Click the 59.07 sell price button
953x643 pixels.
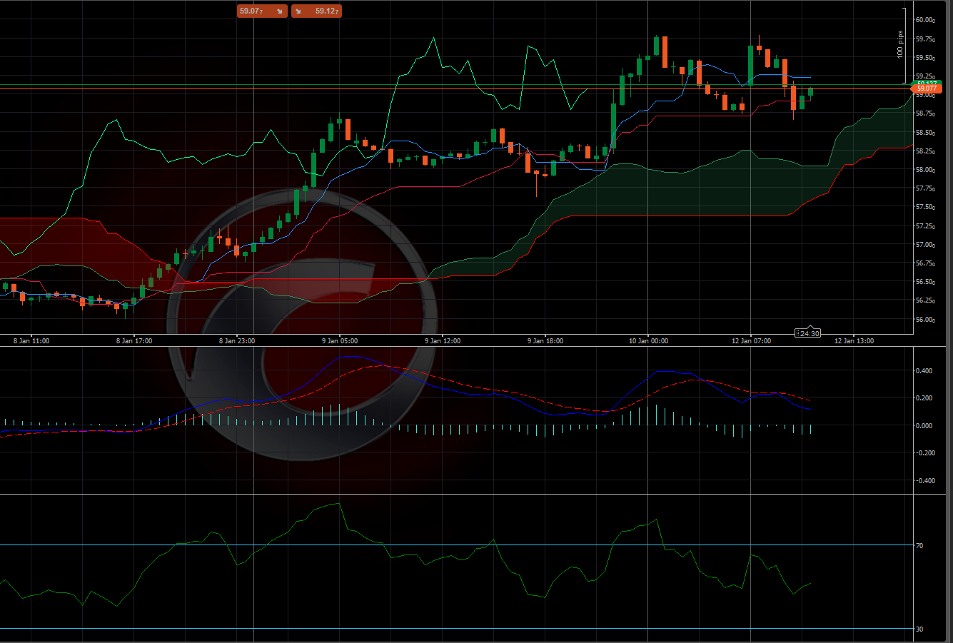click(261, 11)
